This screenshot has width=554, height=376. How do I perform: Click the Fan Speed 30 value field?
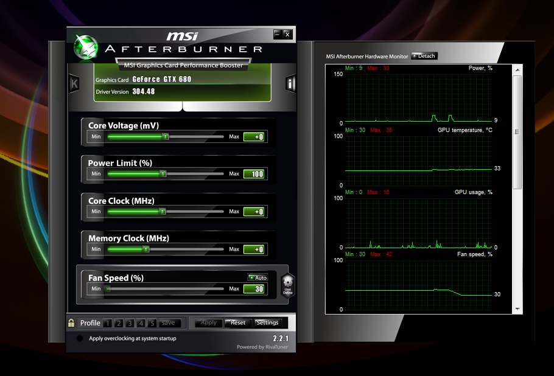point(254,289)
